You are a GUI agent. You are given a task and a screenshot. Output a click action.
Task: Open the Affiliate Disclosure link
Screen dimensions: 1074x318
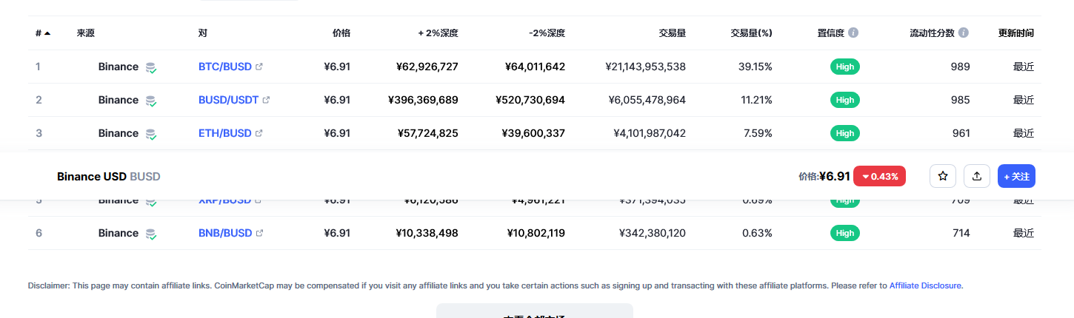click(926, 285)
